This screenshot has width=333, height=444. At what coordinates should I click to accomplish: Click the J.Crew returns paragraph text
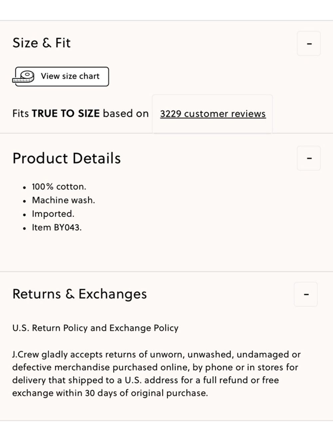(x=157, y=374)
